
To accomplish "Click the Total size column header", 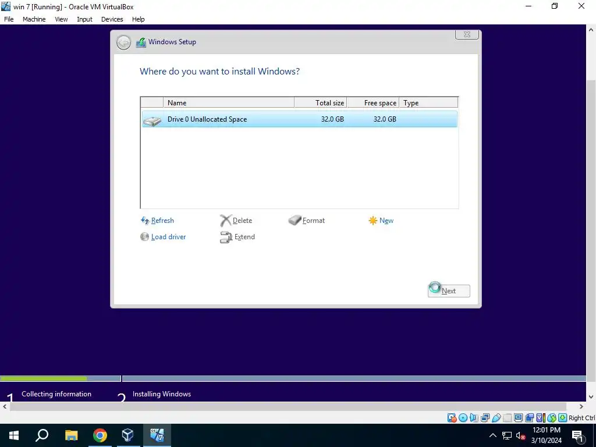I will 321,102.
